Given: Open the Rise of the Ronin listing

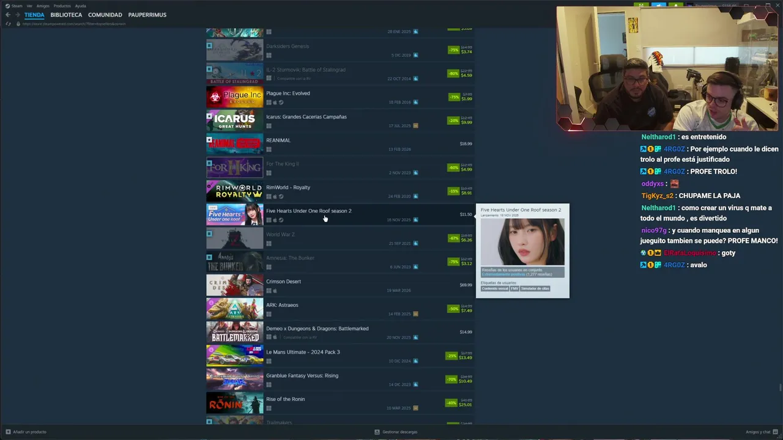Looking at the screenshot, I should tap(340, 403).
